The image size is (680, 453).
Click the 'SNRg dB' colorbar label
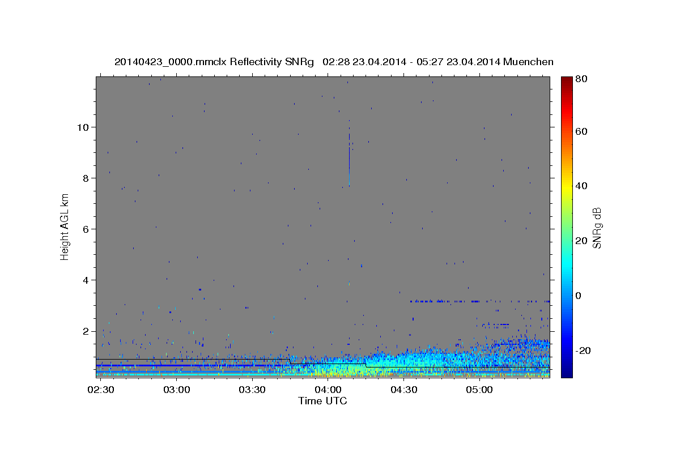coord(597,227)
